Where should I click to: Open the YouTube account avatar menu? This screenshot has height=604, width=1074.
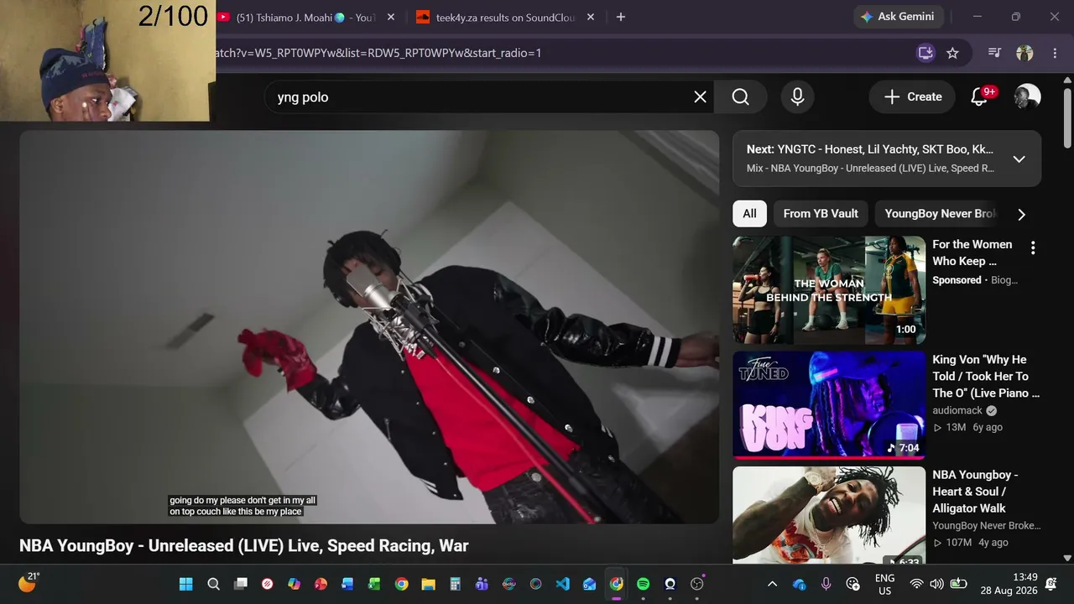(1027, 96)
